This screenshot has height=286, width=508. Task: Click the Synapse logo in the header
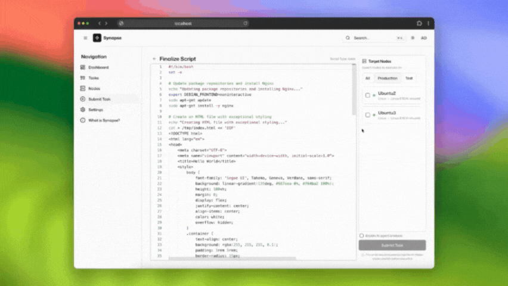pyautogui.click(x=97, y=38)
